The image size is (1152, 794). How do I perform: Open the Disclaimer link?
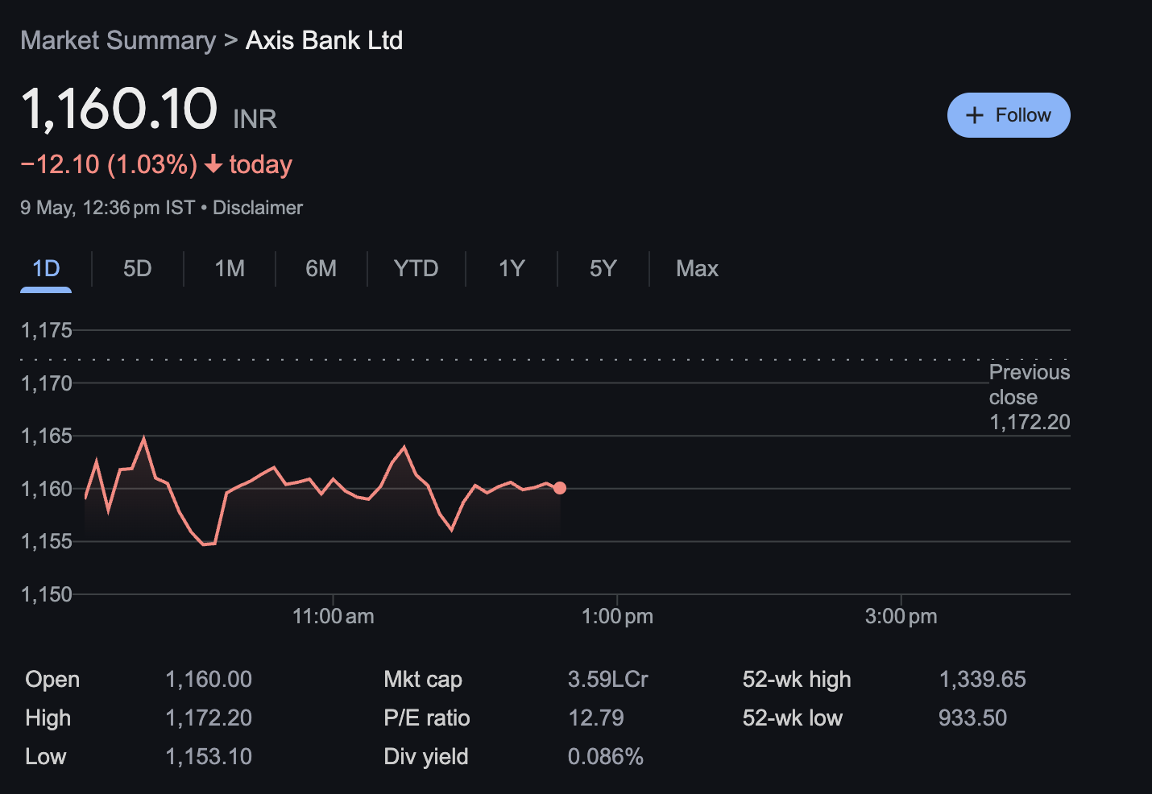[258, 207]
